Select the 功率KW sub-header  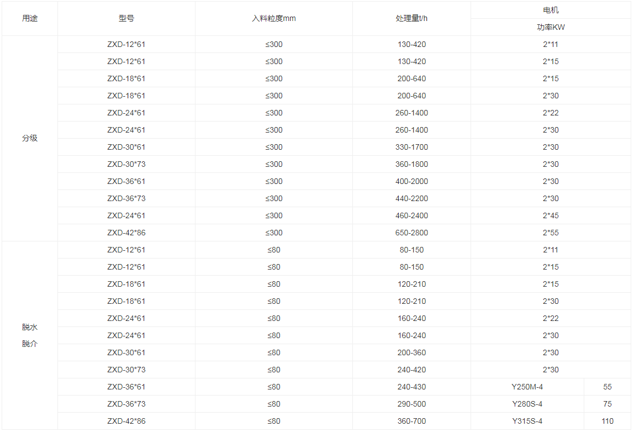[551, 27]
